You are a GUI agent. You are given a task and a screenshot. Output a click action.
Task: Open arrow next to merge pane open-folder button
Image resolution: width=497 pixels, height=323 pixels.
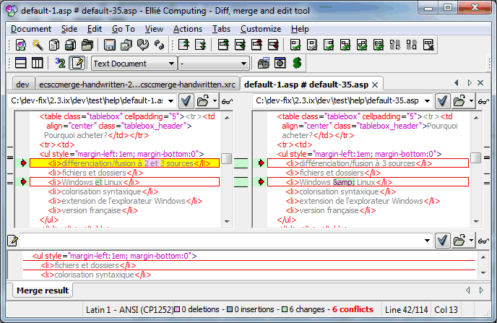coord(471,241)
